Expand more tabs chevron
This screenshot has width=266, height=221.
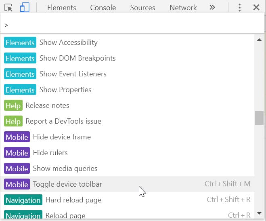coord(212,7)
